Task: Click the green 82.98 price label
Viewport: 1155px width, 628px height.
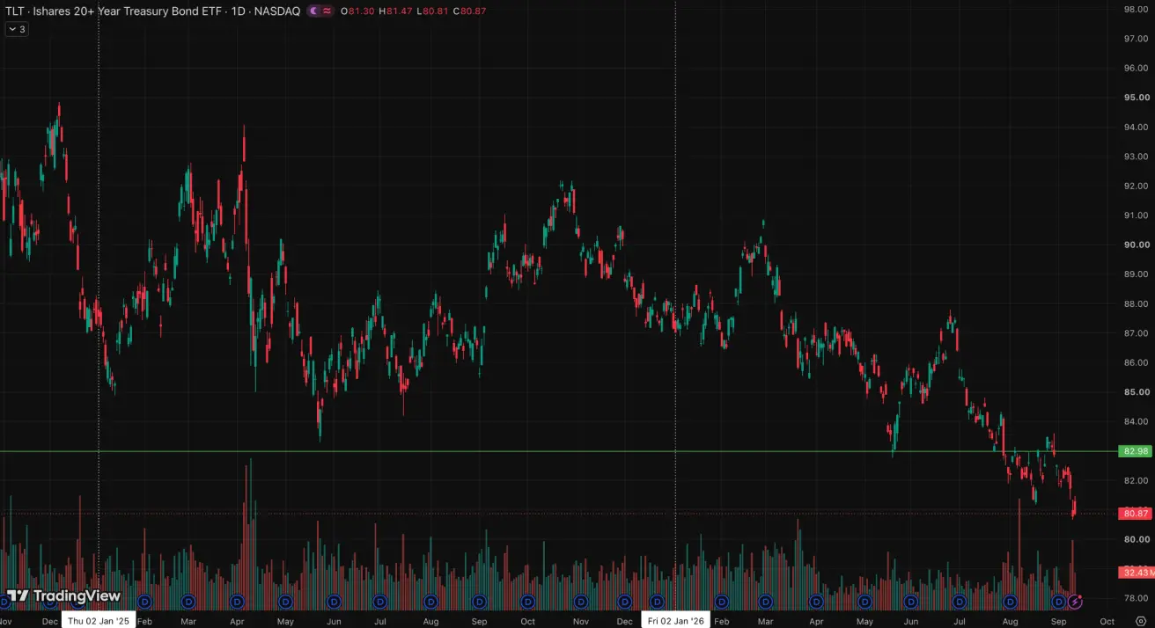Action: coord(1136,451)
